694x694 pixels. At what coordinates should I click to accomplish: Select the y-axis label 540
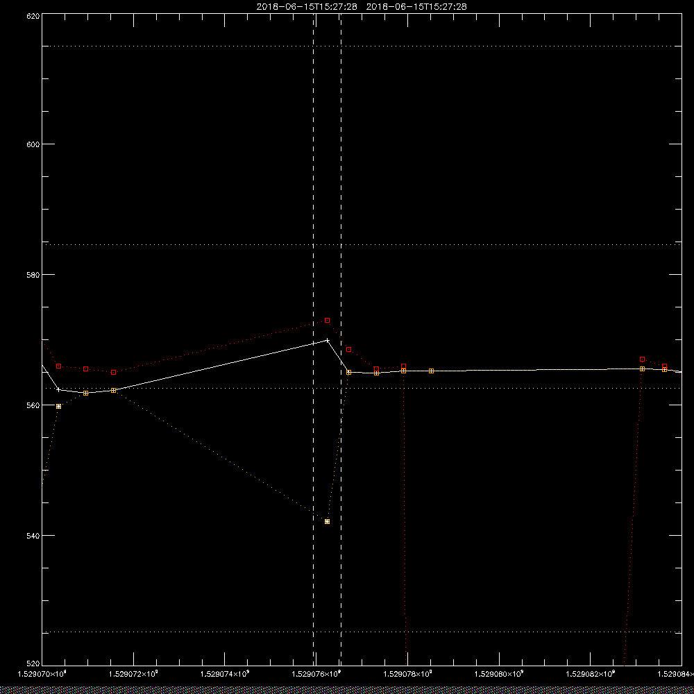[x=33, y=535]
